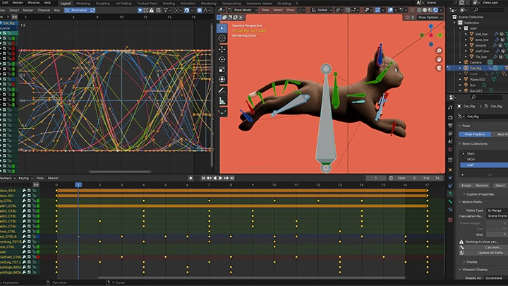Open the Tool properties tab icon
This screenshot has width=508, height=286.
click(450, 107)
